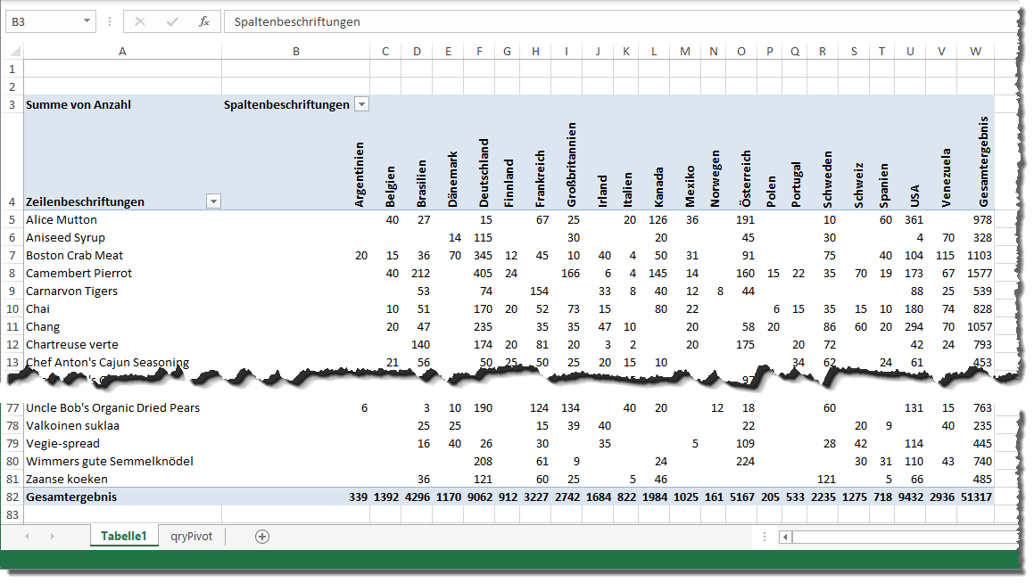The image size is (1034, 583).
Task: Click the previous sheet navigation arrow
Action: [x=26, y=537]
